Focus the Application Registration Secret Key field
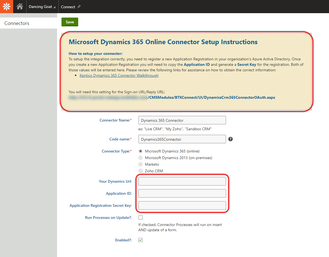This screenshot has width=329, height=257. (x=182, y=205)
